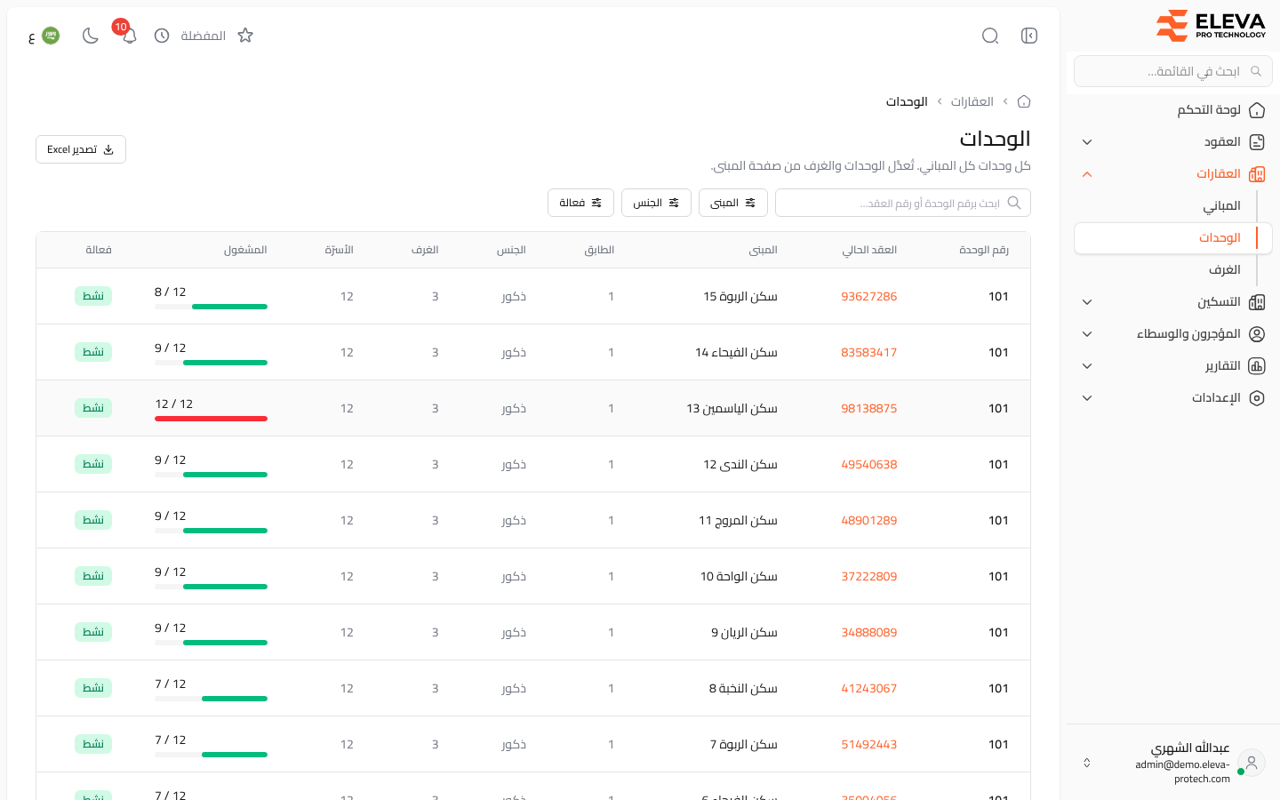Click the full red occupancy bar 12/12

click(211, 419)
